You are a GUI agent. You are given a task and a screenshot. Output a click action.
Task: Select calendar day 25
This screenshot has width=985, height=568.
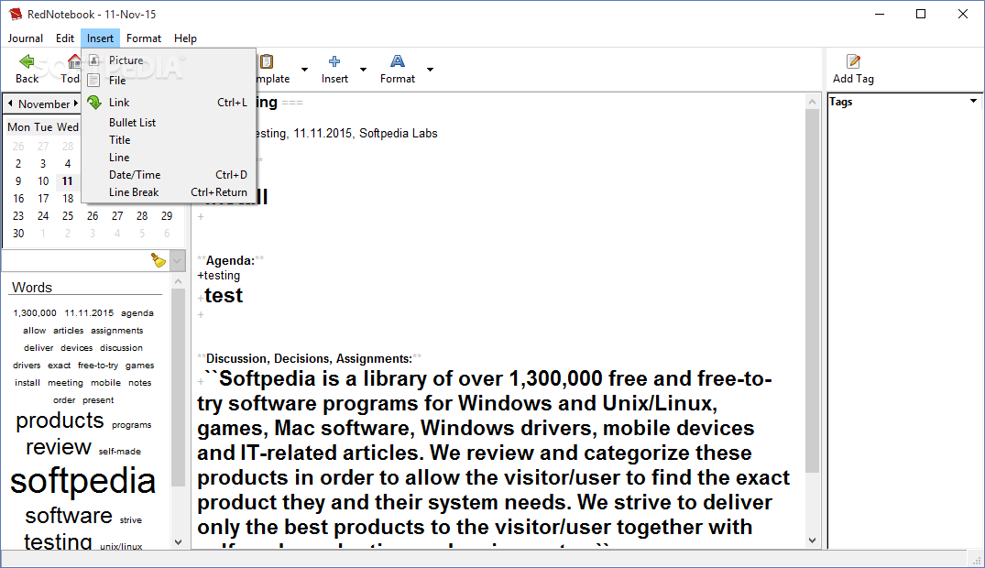coord(67,216)
